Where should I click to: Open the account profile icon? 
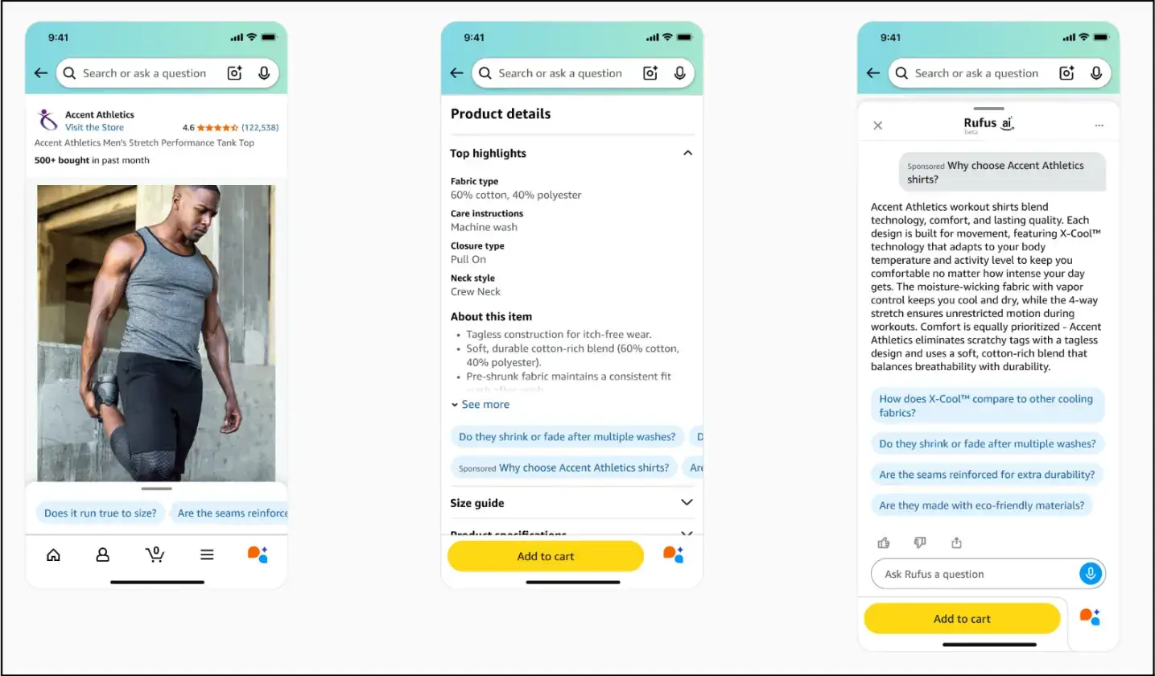click(x=103, y=554)
